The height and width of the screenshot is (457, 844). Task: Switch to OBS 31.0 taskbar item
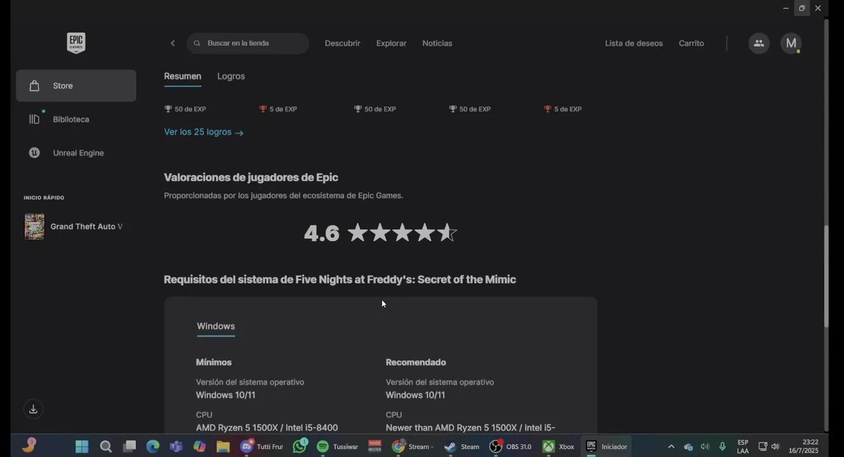[511, 447]
